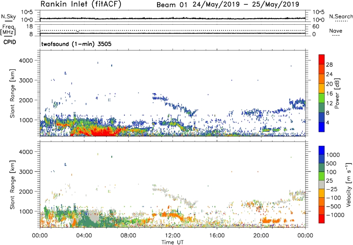Click the 'CPID' label
353x245 pixels.
click(10, 42)
